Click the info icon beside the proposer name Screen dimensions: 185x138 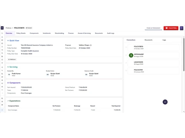[91, 45]
